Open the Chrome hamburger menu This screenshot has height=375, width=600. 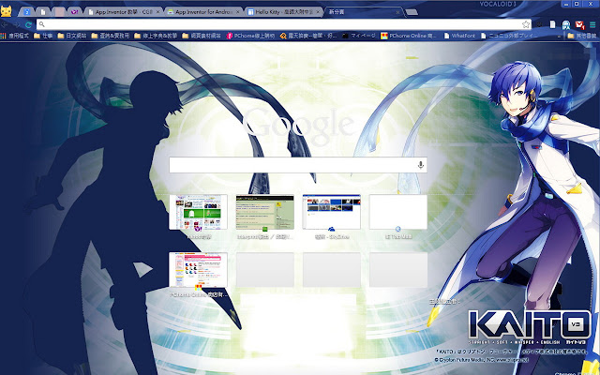click(592, 25)
